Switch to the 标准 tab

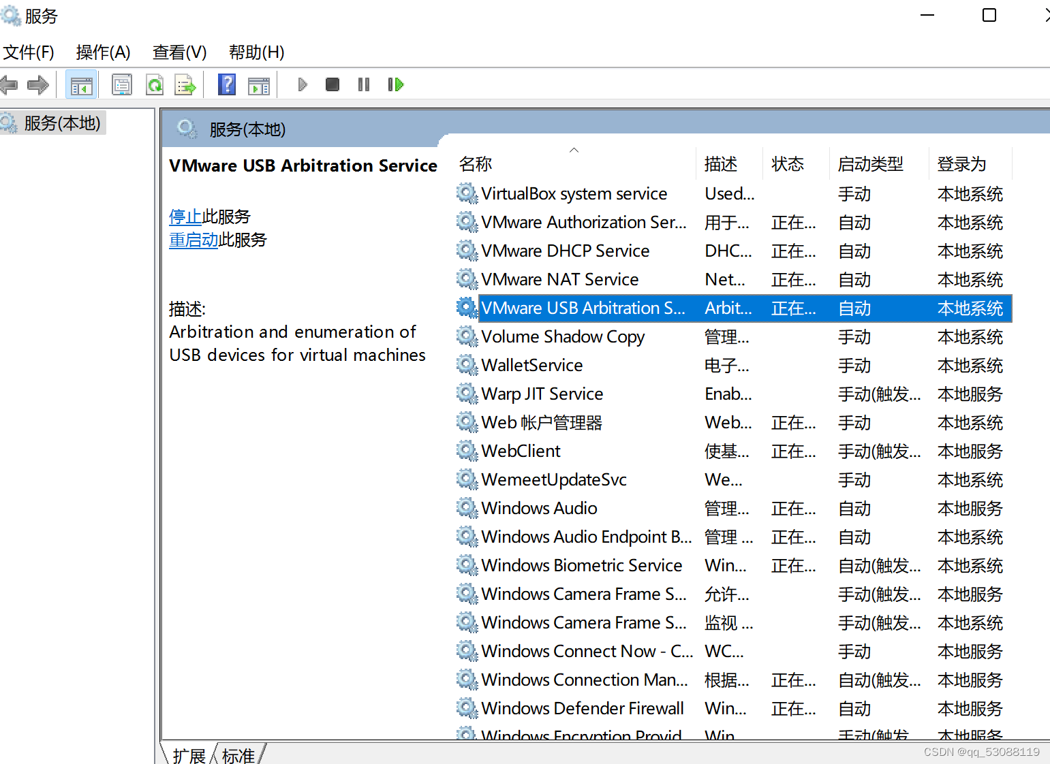[x=238, y=755]
